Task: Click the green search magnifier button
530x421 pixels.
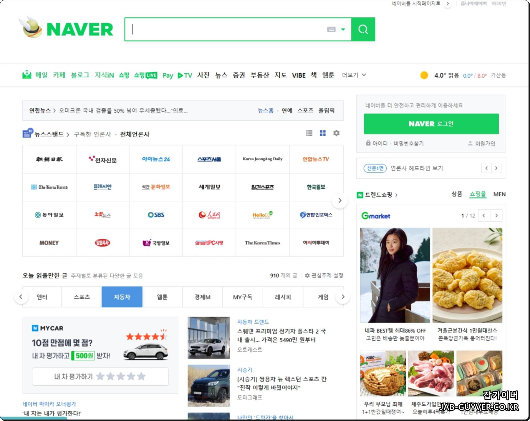Action: pyautogui.click(x=363, y=29)
